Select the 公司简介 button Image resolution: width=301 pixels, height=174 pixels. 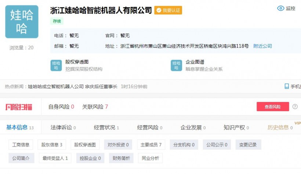point(21,158)
